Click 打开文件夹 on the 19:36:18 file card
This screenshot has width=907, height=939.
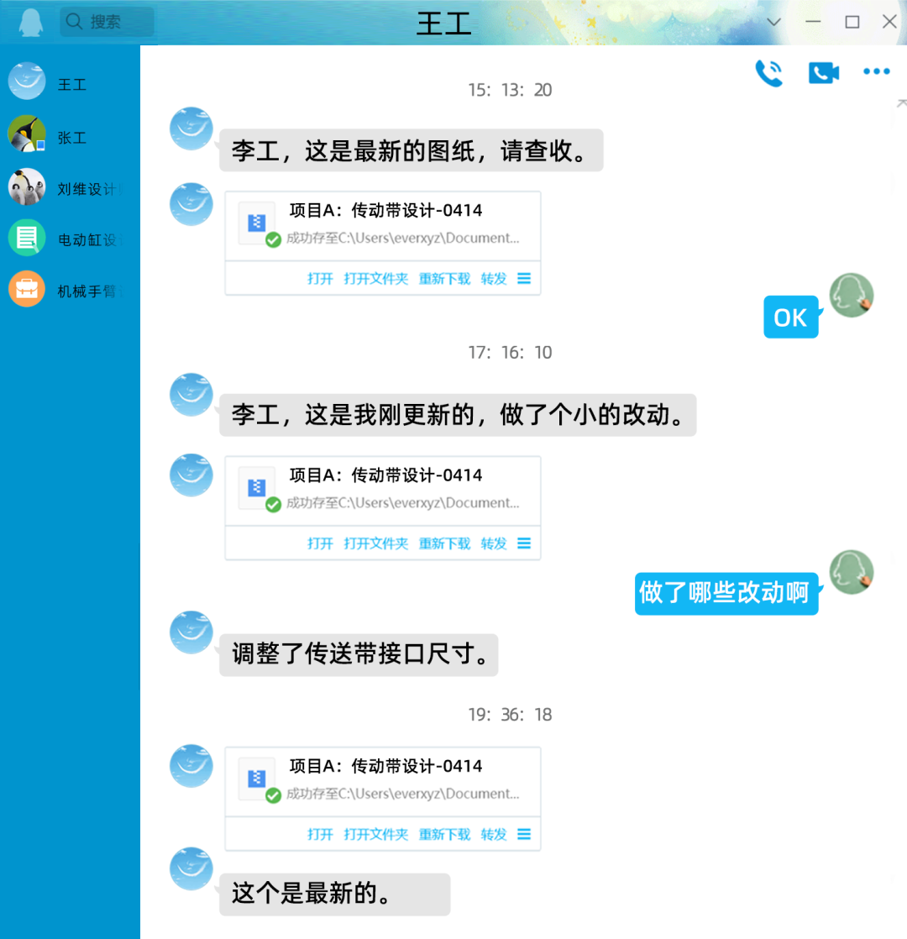[375, 834]
